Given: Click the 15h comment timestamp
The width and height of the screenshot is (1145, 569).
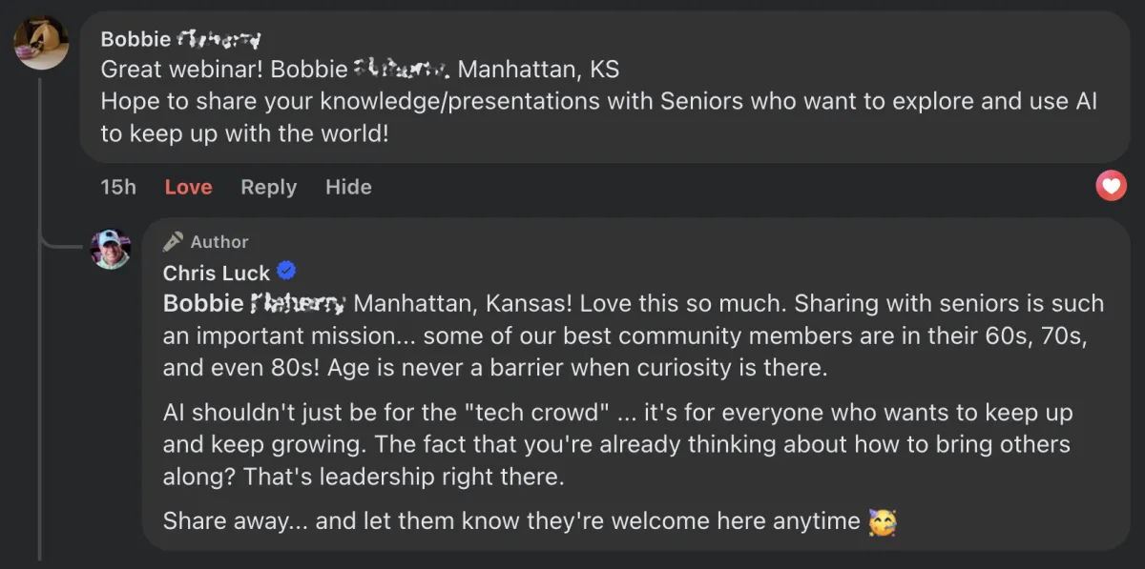Looking at the screenshot, I should pos(118,187).
